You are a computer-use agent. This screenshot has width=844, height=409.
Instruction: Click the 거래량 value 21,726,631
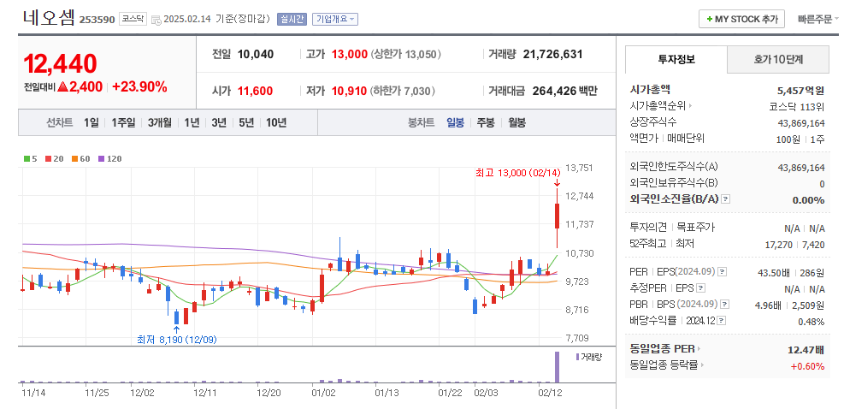tap(552, 55)
